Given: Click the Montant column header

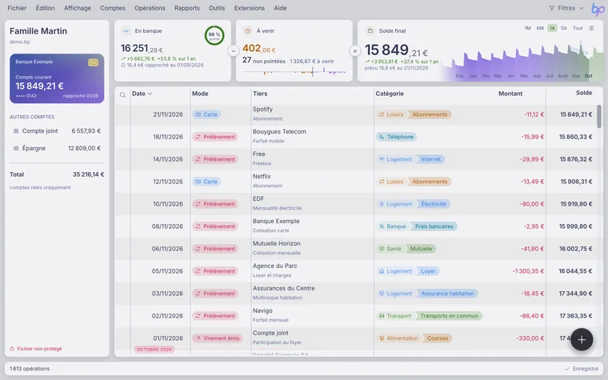Looking at the screenshot, I should [x=510, y=94].
